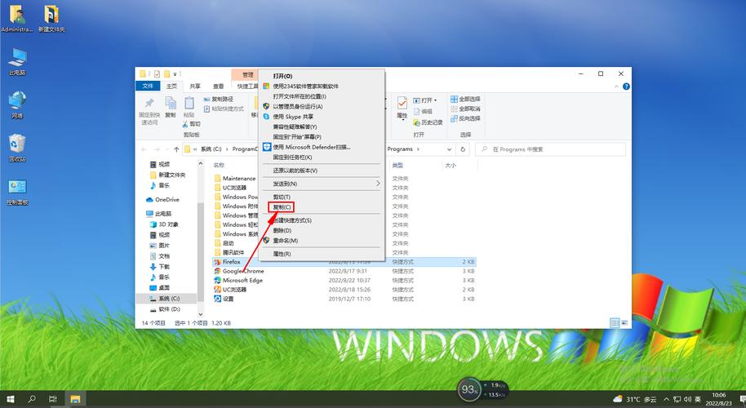Click the properties checkmark icon in the title bar
This screenshot has height=408, width=746.
(x=157, y=74)
